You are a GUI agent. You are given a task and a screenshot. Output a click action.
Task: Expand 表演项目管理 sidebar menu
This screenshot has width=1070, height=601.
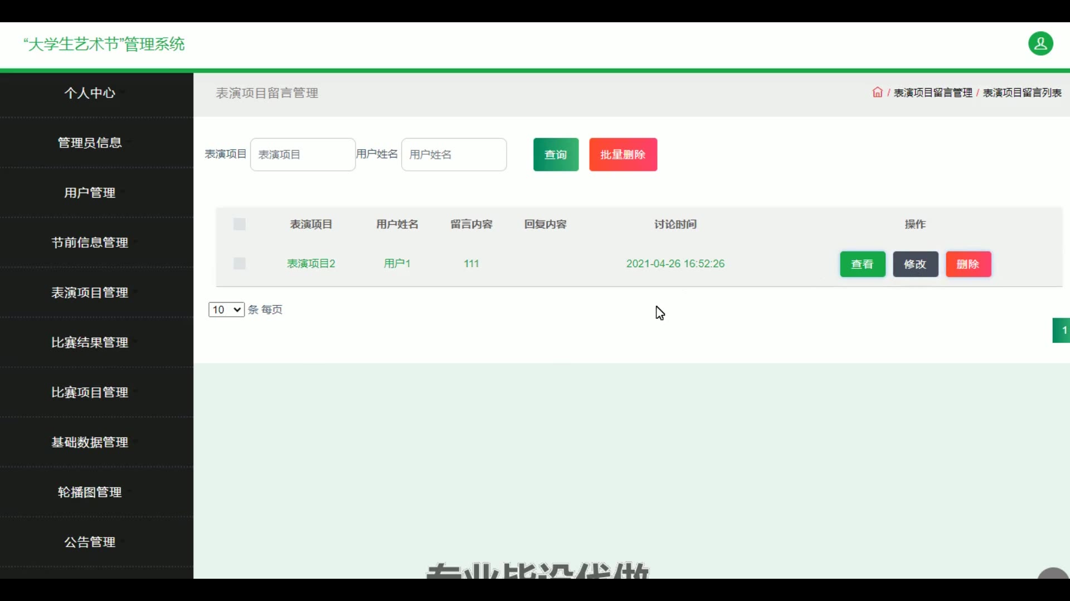tap(90, 293)
